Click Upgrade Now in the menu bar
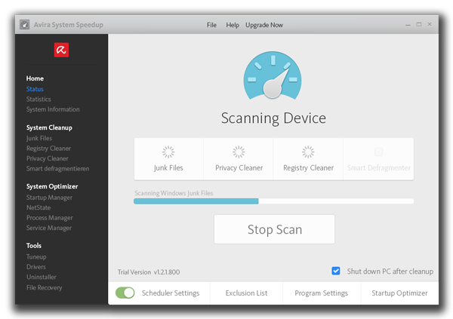Viewport: 453px width, 319px height. (264, 25)
